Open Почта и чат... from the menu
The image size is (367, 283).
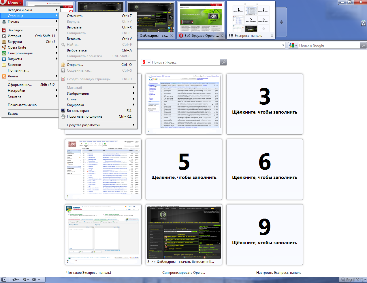29,70
